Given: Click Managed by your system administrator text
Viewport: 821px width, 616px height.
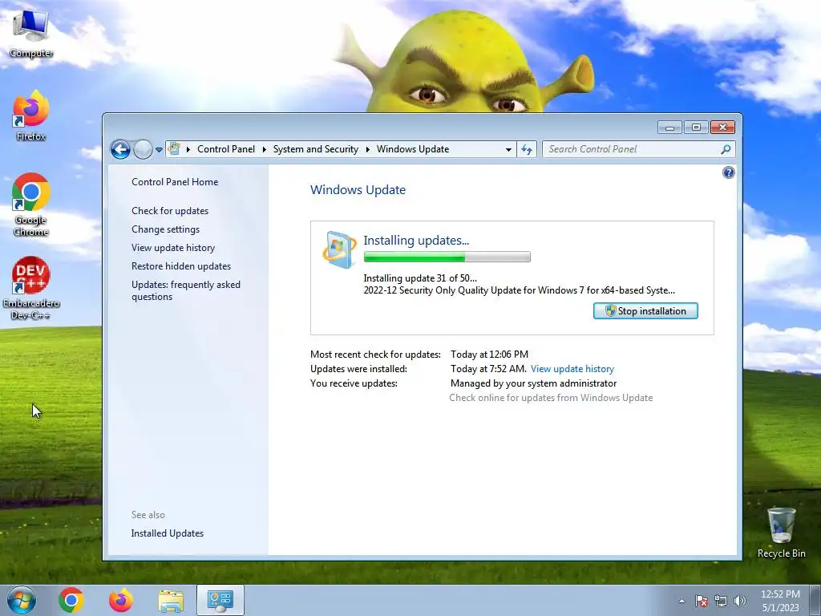Looking at the screenshot, I should pyautogui.click(x=533, y=383).
